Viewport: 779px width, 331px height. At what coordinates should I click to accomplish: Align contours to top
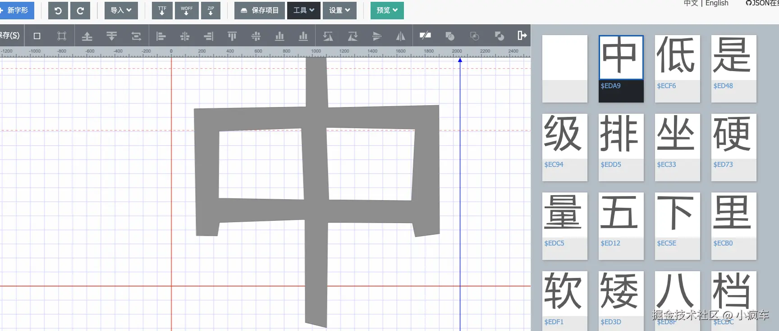click(x=232, y=36)
